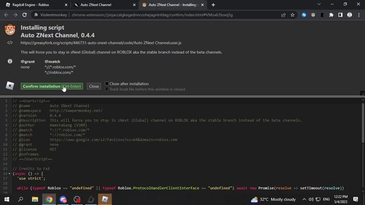The width and height of the screenshot is (365, 205).
Task: Click the network tray icon
Action: click(x=318, y=199)
